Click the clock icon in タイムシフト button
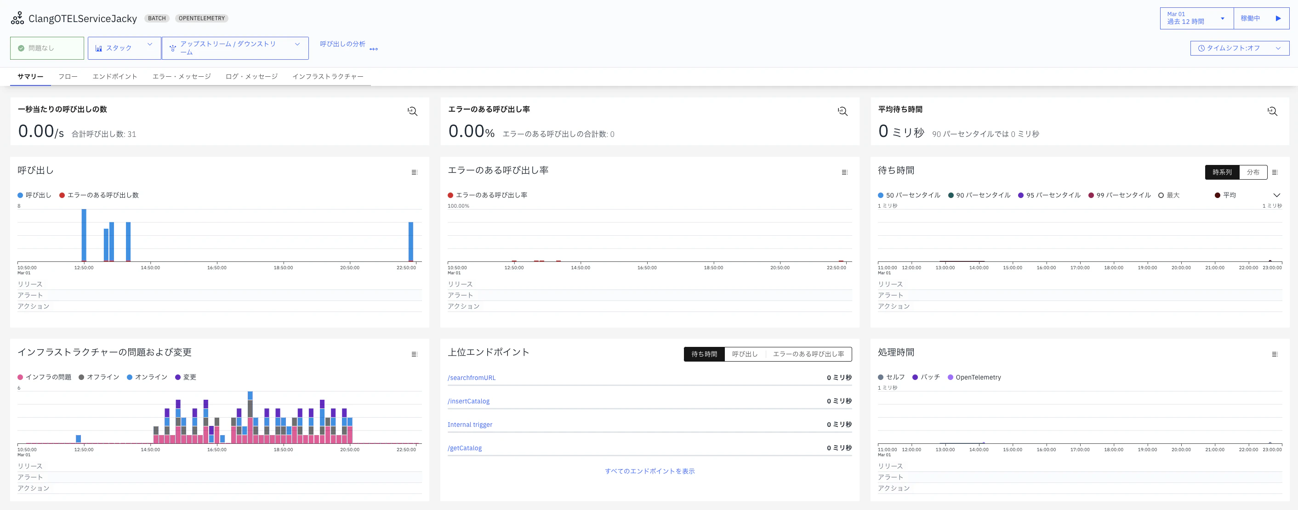This screenshot has height=510, width=1298. (1201, 48)
